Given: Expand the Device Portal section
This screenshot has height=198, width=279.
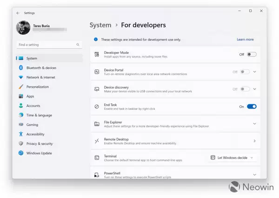Looking at the screenshot, I should [x=255, y=72].
